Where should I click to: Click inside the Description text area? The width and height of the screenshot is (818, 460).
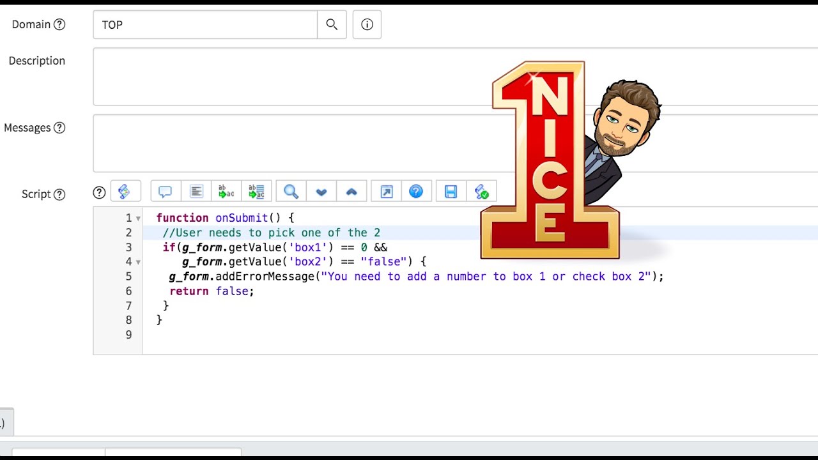(x=256, y=76)
